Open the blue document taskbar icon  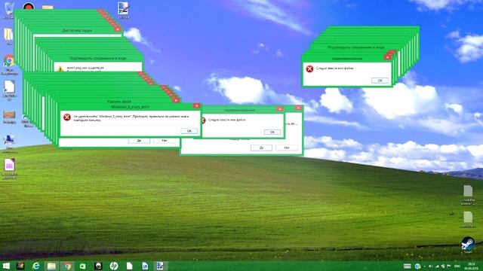(x=145, y=266)
